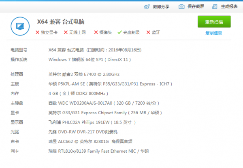This screenshot has height=168, width=243.
Task: Click the 无线上网 feature text
Action: [77, 32]
